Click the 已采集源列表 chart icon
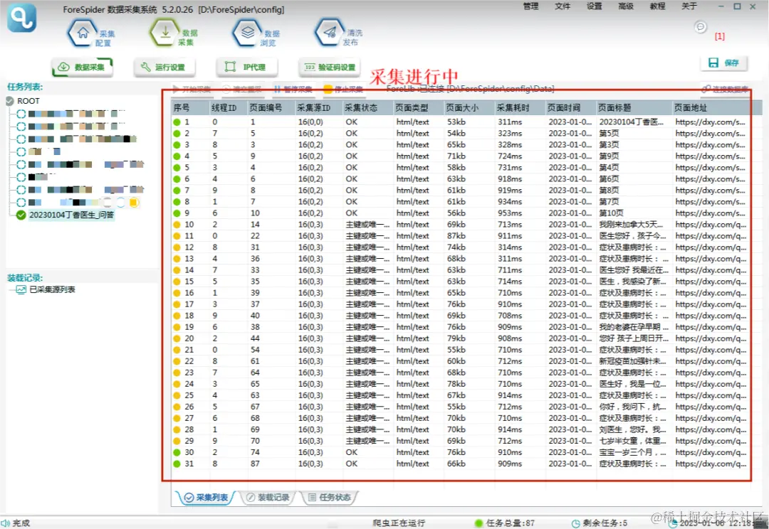 pos(21,289)
